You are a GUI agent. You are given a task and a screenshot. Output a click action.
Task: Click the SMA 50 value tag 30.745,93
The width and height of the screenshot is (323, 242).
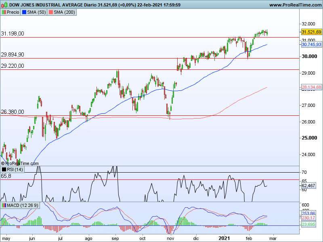coord(311,44)
